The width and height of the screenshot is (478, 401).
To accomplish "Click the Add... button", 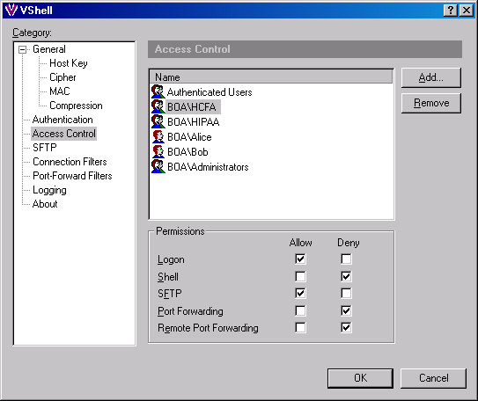I will [430, 77].
